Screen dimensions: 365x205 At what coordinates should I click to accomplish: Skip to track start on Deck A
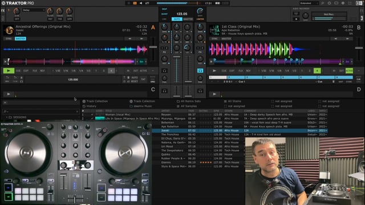[130, 39]
